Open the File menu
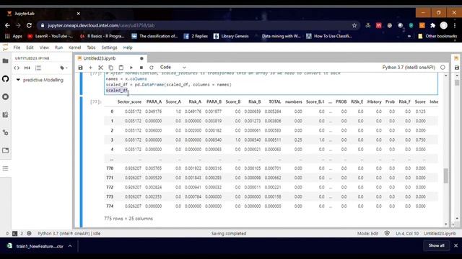462x259 pixels. [x=17, y=47]
